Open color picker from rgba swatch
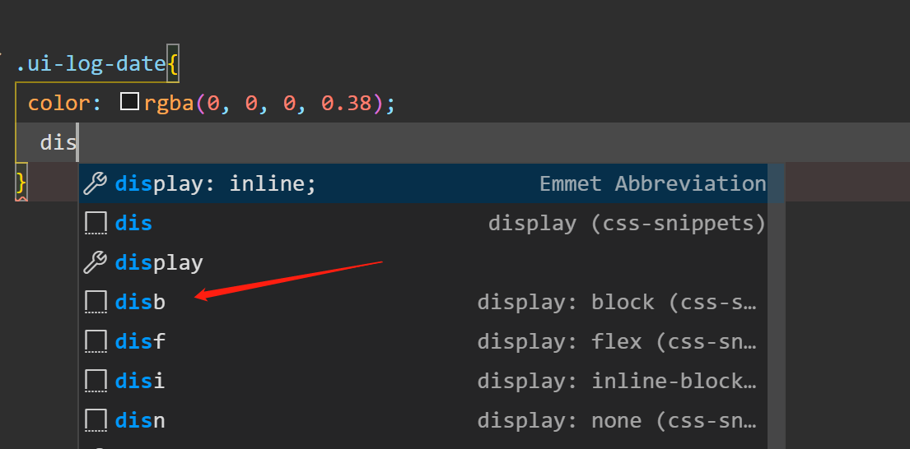Image resolution: width=910 pixels, height=449 pixels. 129,101
